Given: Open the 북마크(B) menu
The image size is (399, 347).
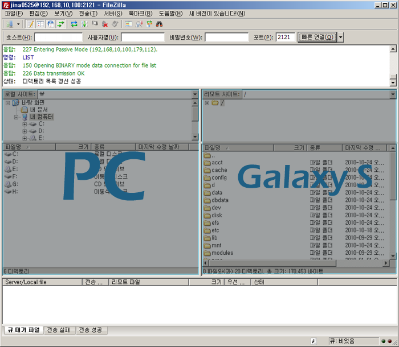Looking at the screenshot, I should point(140,14).
